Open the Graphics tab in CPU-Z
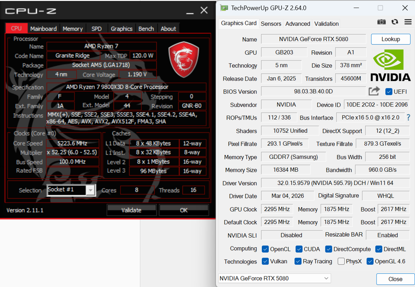Viewport: 415px width, 287px height. tap(121, 29)
